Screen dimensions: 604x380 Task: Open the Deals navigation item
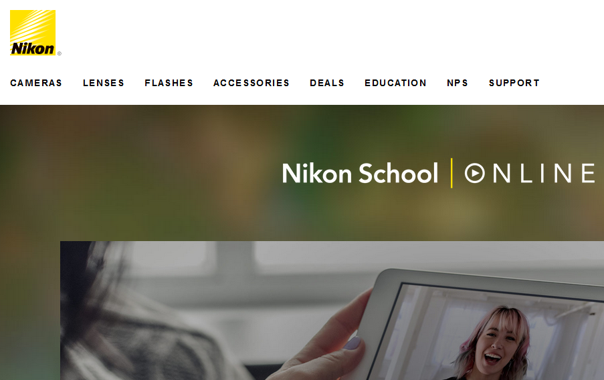327,83
